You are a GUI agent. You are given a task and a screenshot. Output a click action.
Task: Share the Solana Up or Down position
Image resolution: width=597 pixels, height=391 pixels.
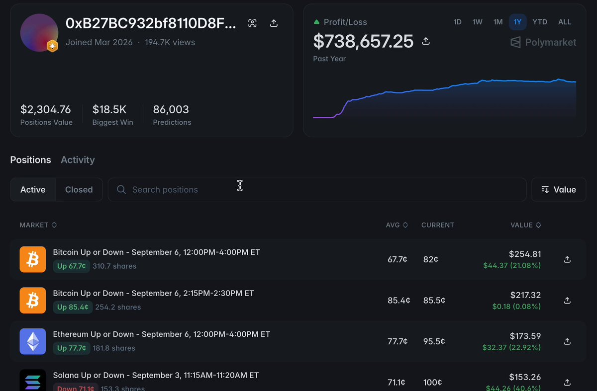(567, 383)
